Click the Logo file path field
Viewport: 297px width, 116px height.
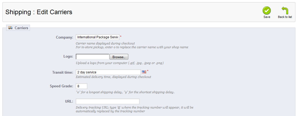[x=93, y=57]
